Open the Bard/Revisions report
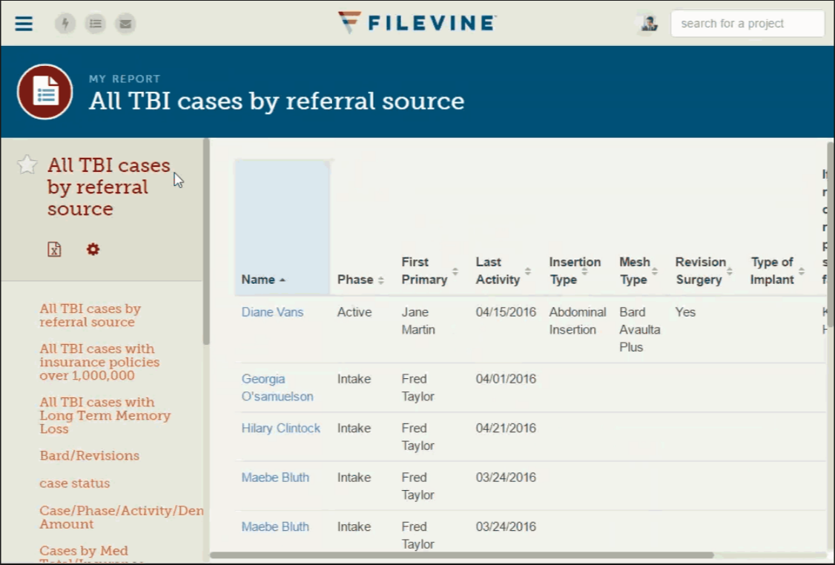 (x=90, y=456)
